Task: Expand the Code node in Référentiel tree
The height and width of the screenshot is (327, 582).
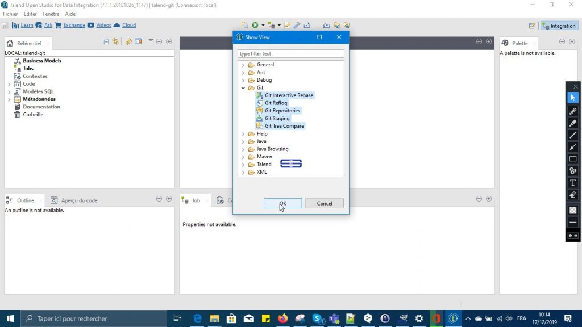Action: (x=9, y=84)
